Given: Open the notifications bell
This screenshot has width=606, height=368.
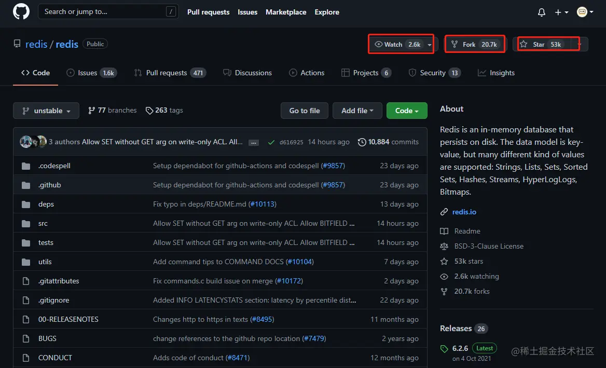Looking at the screenshot, I should pyautogui.click(x=542, y=12).
